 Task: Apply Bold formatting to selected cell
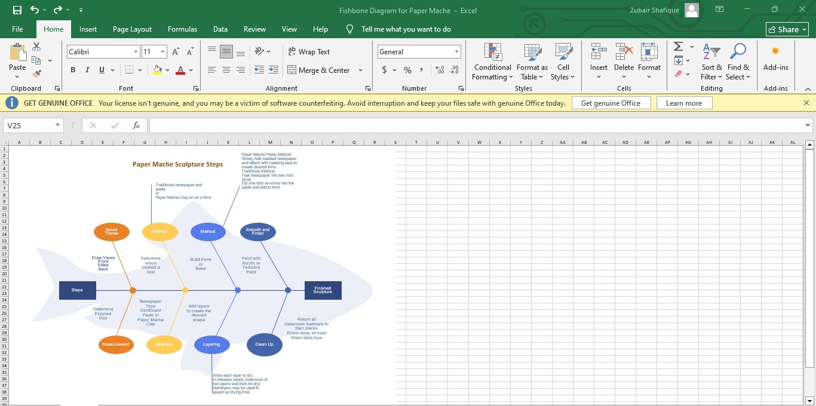[73, 70]
